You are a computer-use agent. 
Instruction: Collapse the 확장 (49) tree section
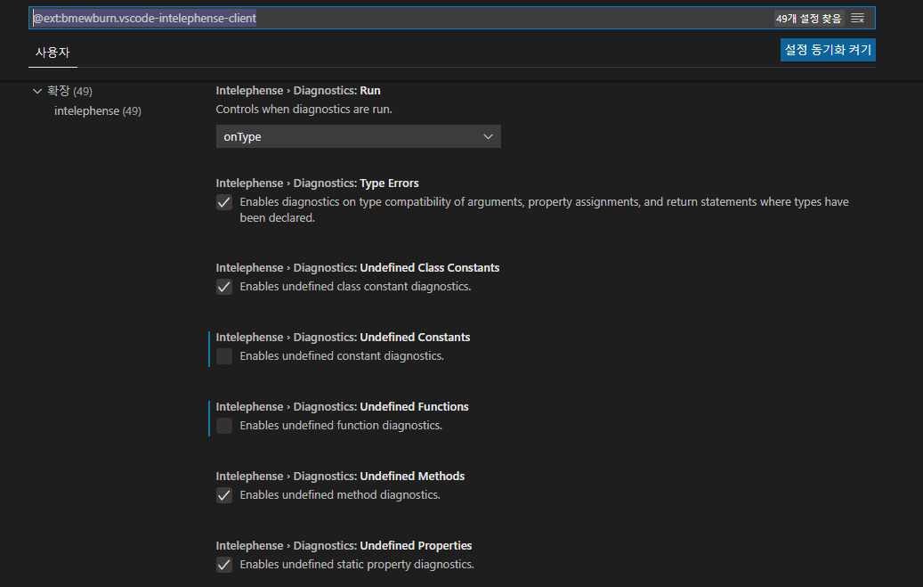click(x=37, y=91)
